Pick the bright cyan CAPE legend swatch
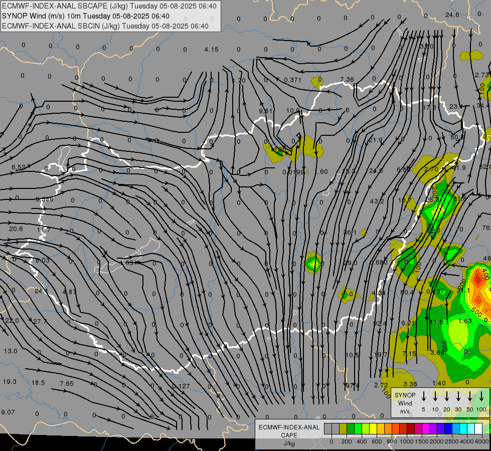The height and width of the screenshot is (451, 491). pos(464,428)
